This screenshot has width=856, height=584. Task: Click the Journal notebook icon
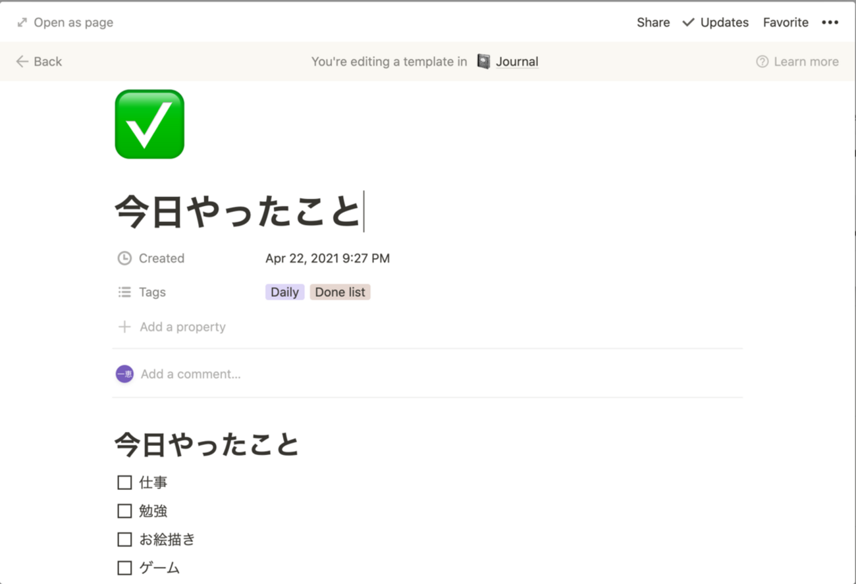[484, 61]
